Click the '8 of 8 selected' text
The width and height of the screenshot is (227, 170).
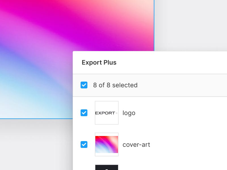[x=115, y=85]
